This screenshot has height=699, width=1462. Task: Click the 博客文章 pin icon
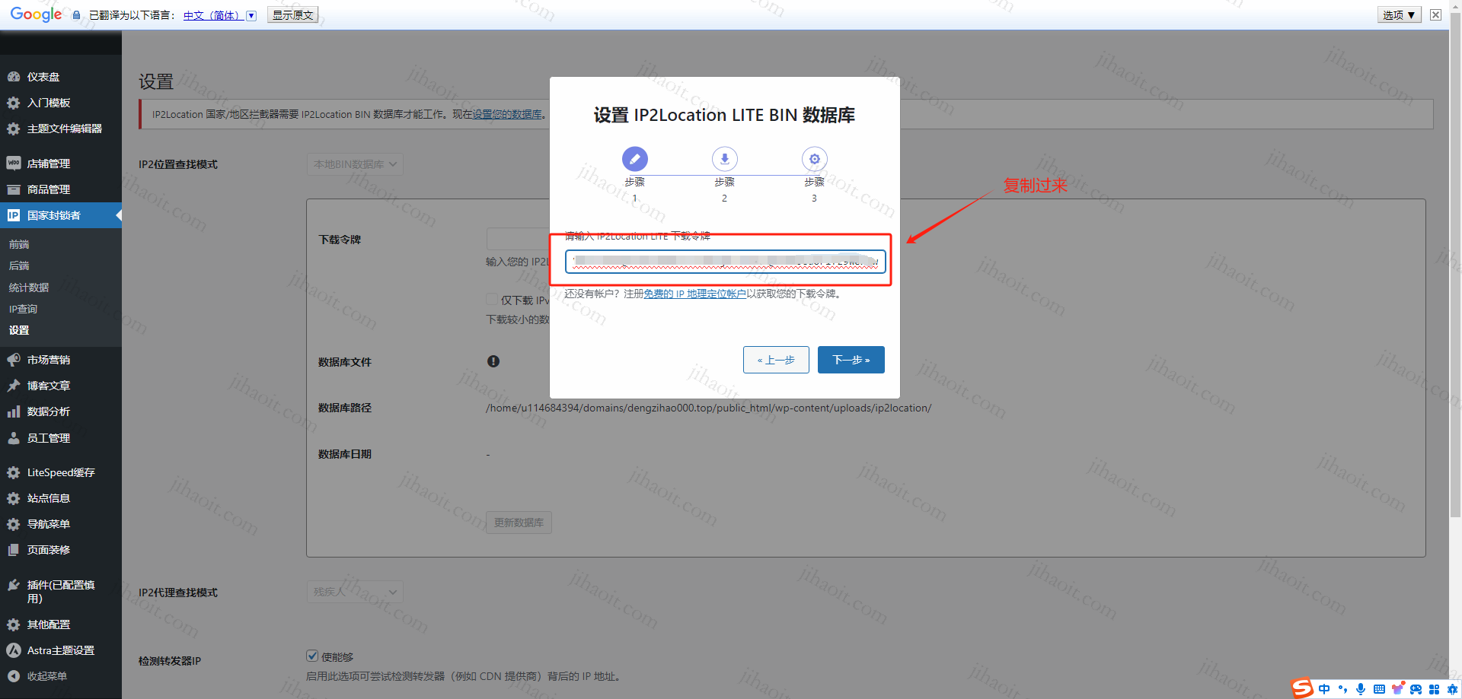pos(13,386)
